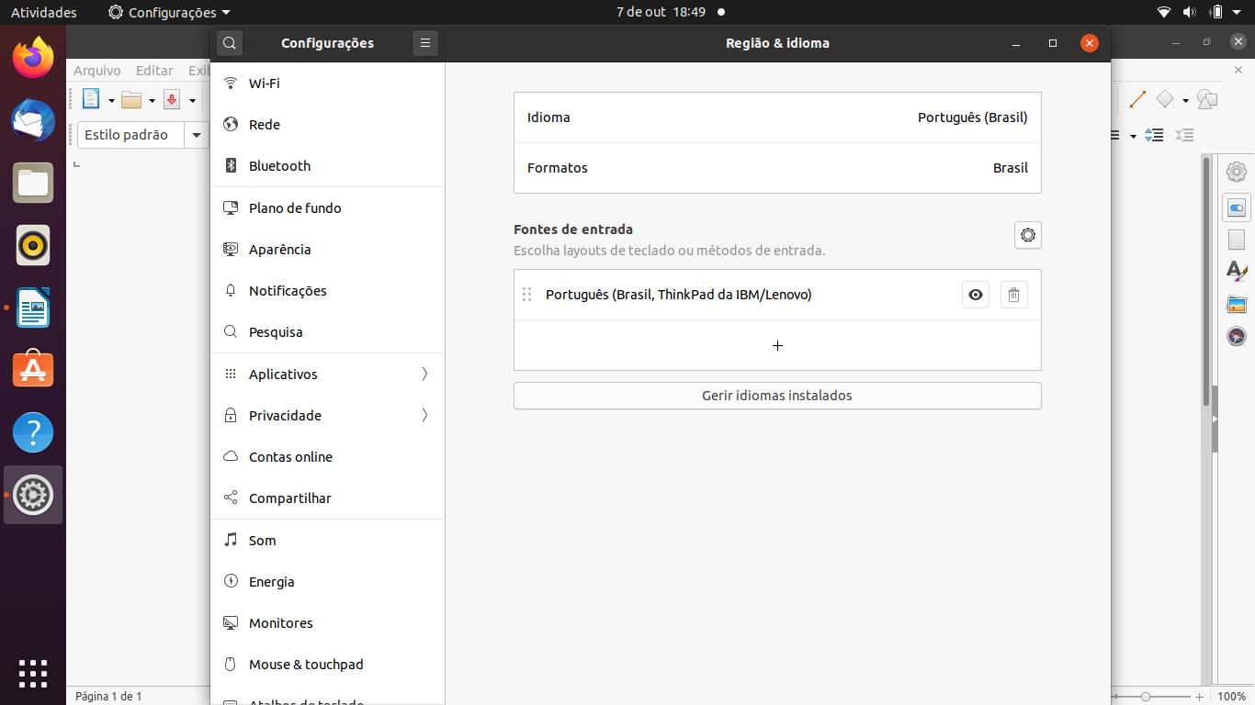Expand the Privacidade section chevron
Screen dimensions: 1255x705
pyautogui.click(x=424, y=416)
